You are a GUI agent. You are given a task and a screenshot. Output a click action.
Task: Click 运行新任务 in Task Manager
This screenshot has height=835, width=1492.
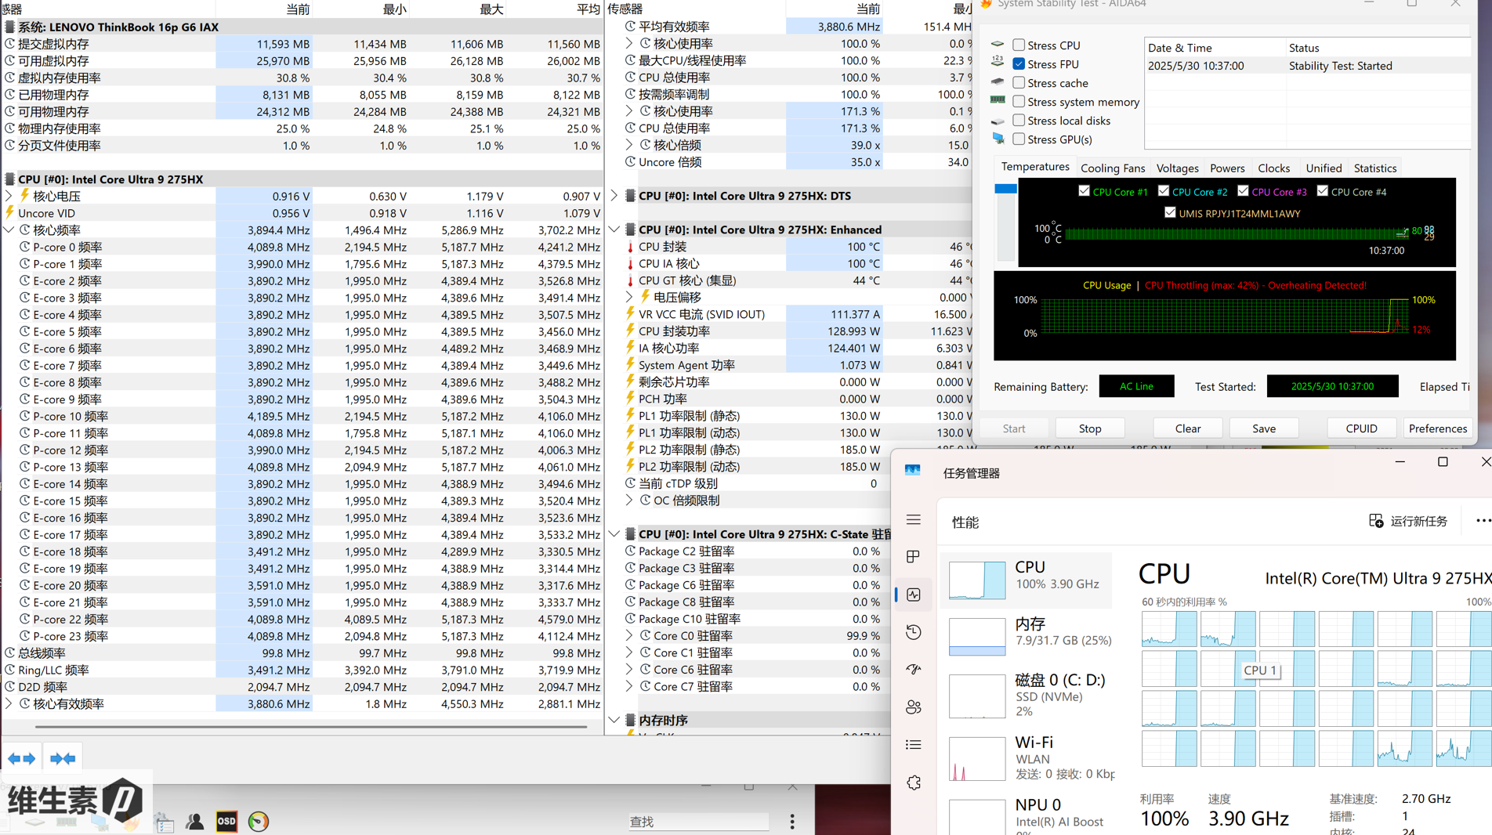coord(1408,522)
